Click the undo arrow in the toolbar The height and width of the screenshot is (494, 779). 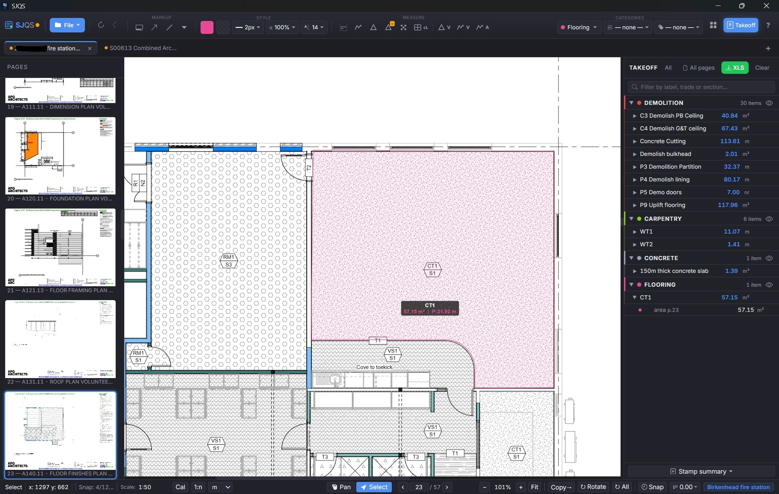[101, 25]
